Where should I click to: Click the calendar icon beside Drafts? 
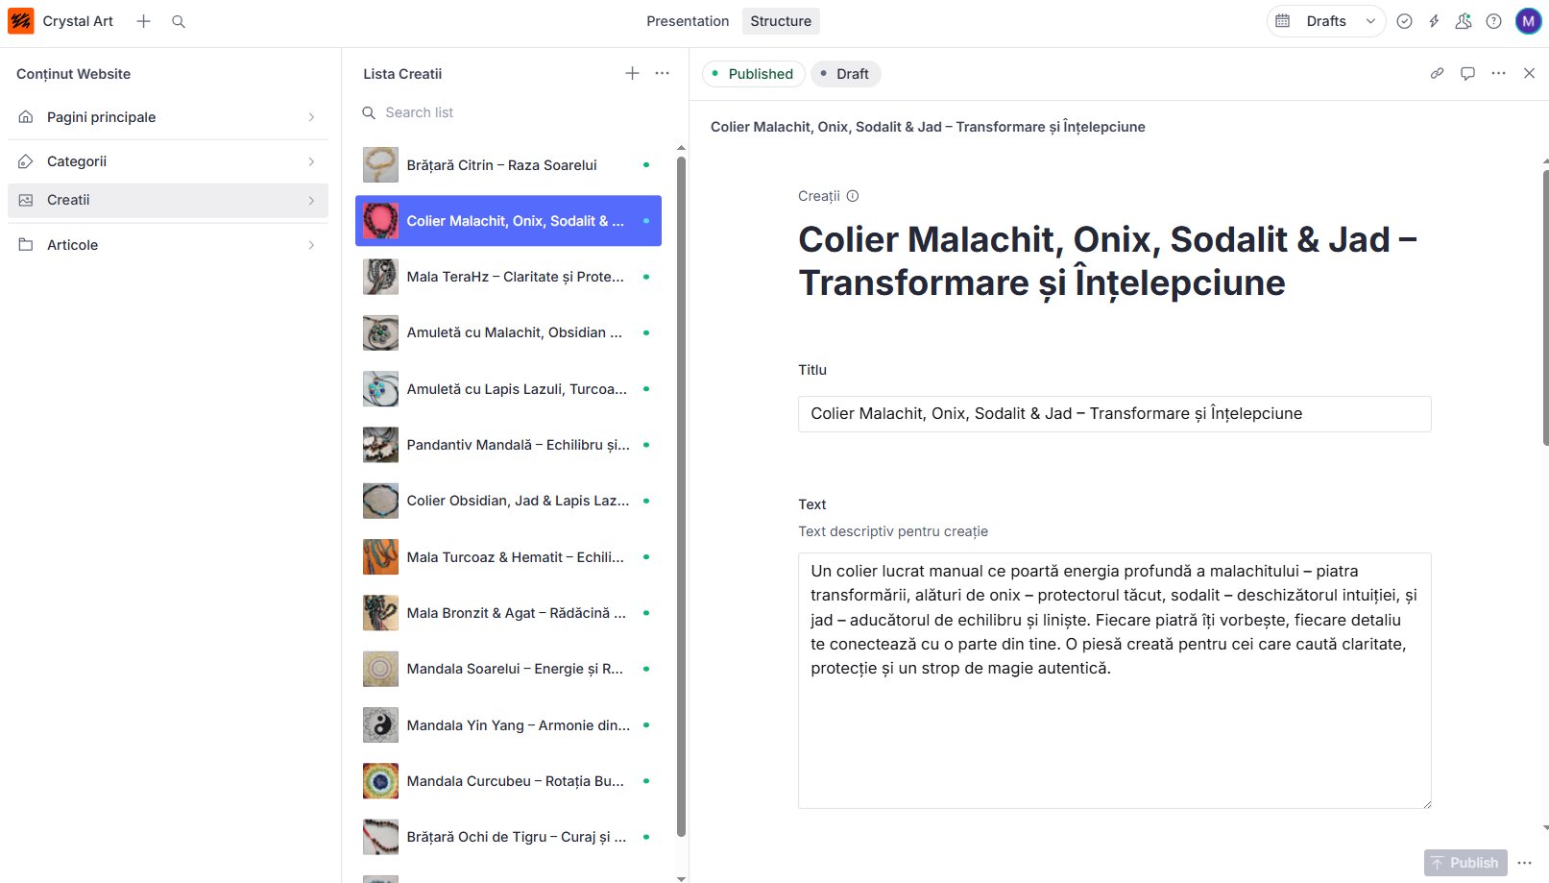coord(1282,21)
